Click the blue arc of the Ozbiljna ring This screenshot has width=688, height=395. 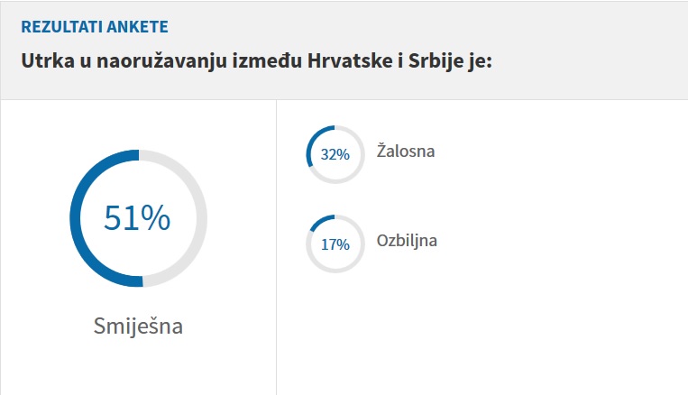coord(320,220)
